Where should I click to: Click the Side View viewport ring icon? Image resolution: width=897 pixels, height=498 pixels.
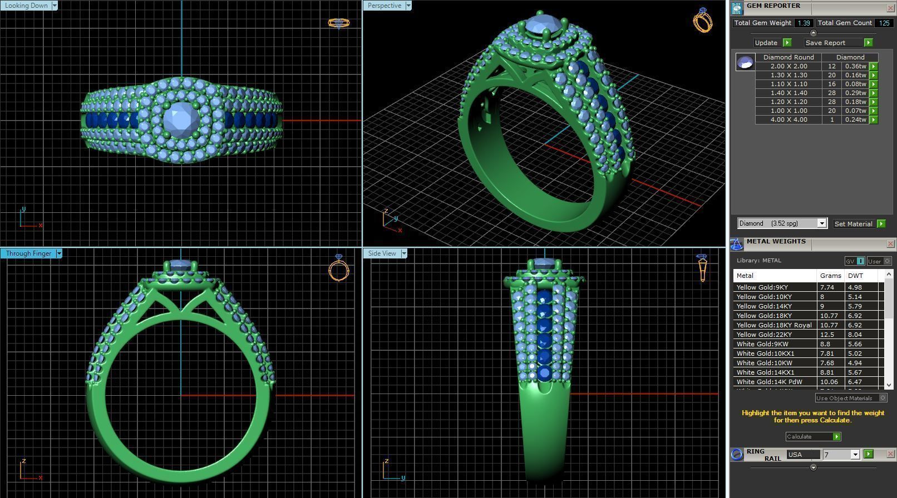[x=702, y=267]
